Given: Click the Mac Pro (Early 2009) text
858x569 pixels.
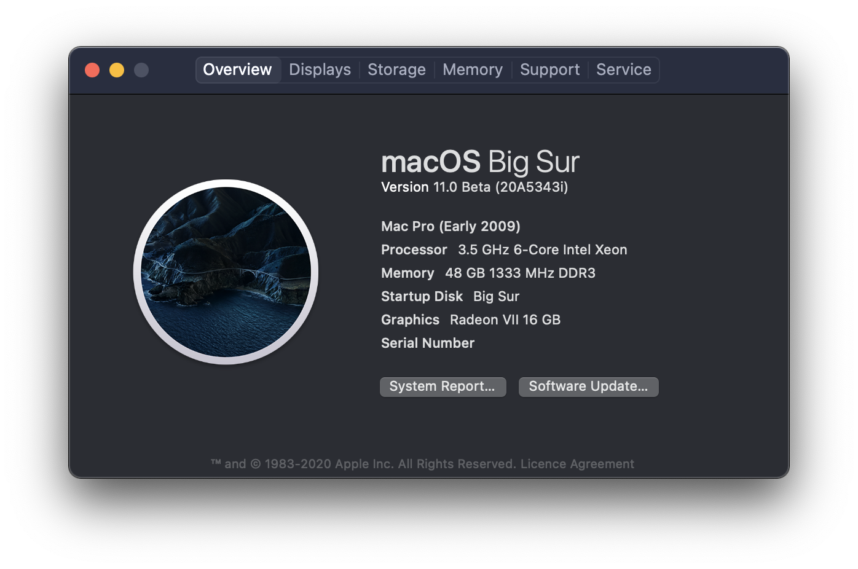Looking at the screenshot, I should [x=451, y=226].
